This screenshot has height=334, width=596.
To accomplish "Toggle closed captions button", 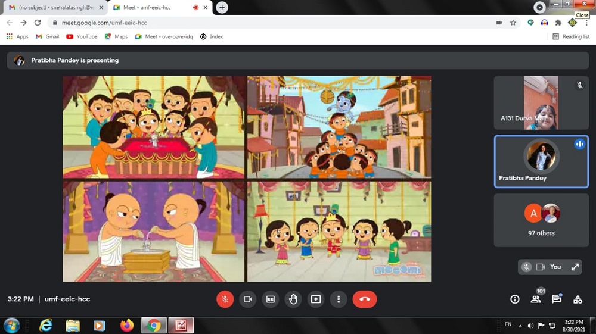I will [x=270, y=299].
